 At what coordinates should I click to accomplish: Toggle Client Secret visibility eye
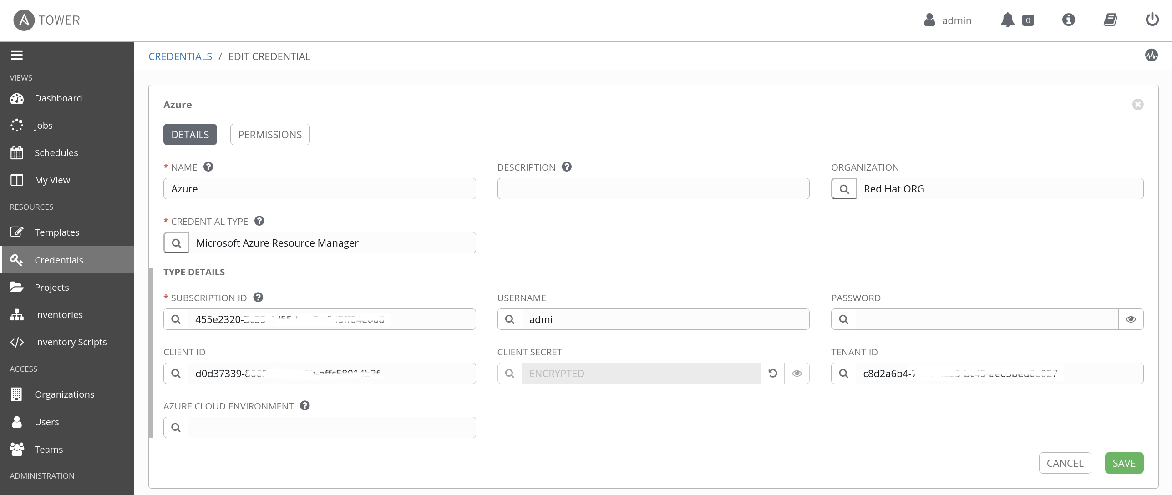coord(797,374)
